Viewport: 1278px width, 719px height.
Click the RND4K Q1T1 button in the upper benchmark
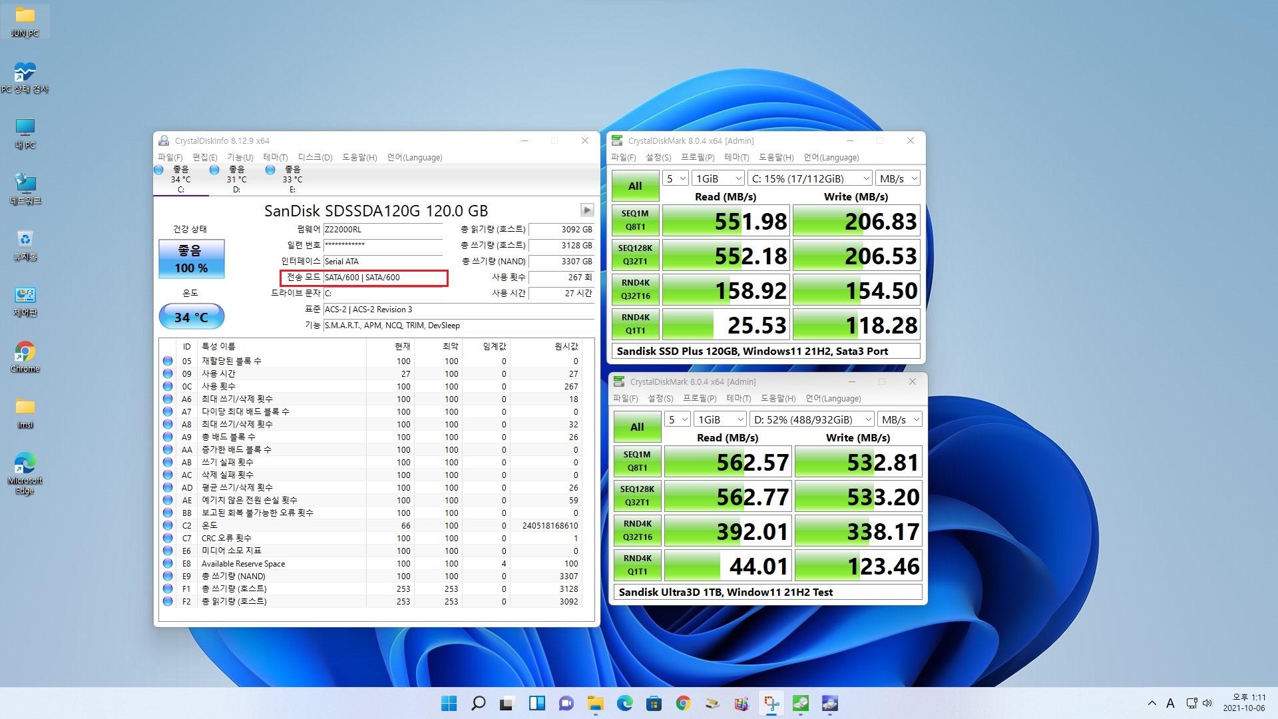click(x=635, y=324)
